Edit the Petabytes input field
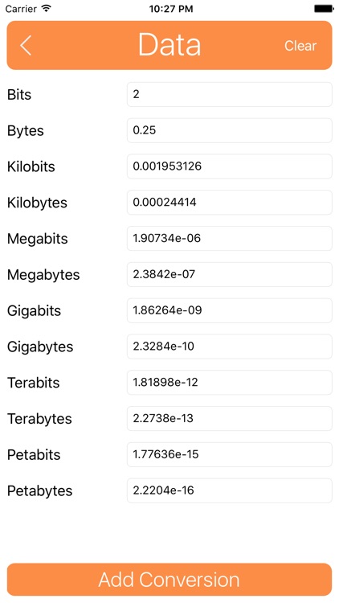This screenshot has width=339, height=603. click(230, 490)
